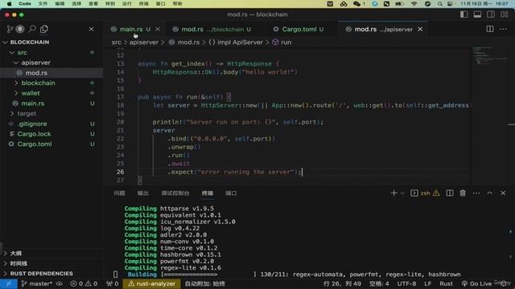Screen dimensions: 515x289
Task: Expand the blockchain folder
Action: point(51,83)
